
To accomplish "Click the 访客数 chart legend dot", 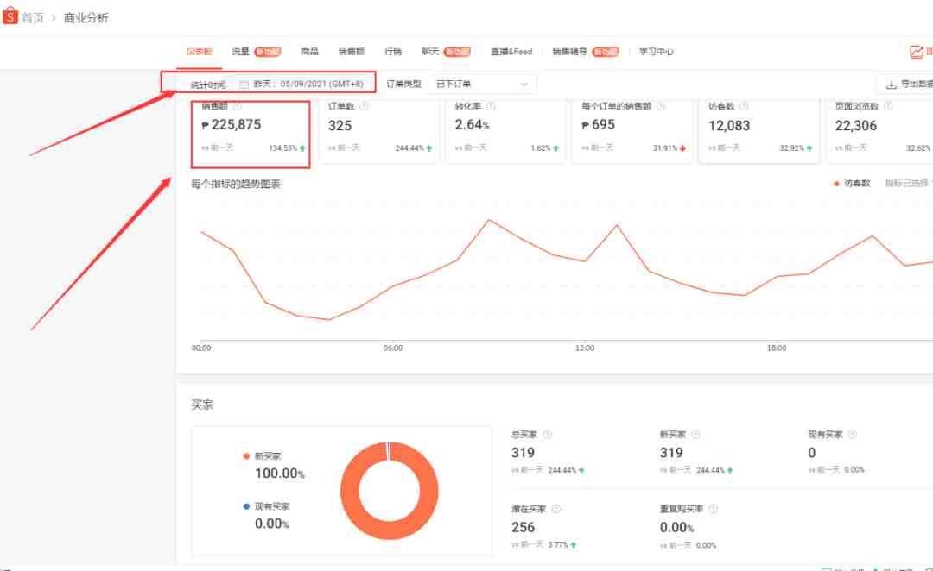I will click(836, 184).
